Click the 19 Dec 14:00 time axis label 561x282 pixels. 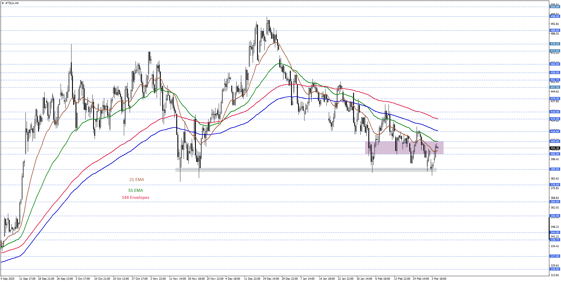[271, 278]
